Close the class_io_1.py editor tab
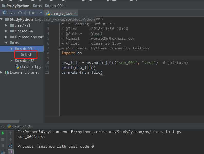Viewport: 204px width, 154px height. coord(75,13)
